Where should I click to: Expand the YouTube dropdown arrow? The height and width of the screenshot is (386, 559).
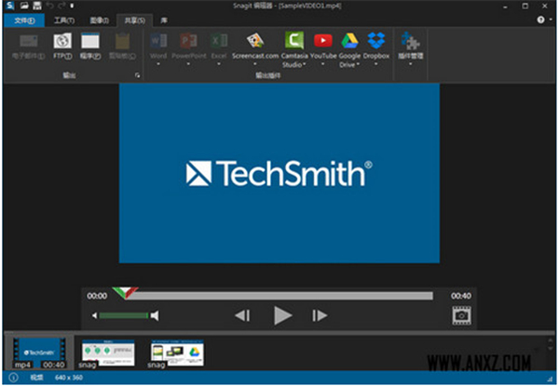(x=323, y=64)
